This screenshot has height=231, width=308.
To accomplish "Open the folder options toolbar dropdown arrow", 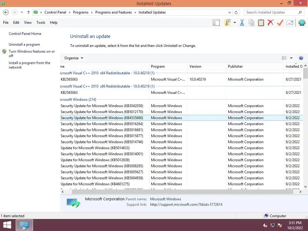I will click(x=235, y=23).
